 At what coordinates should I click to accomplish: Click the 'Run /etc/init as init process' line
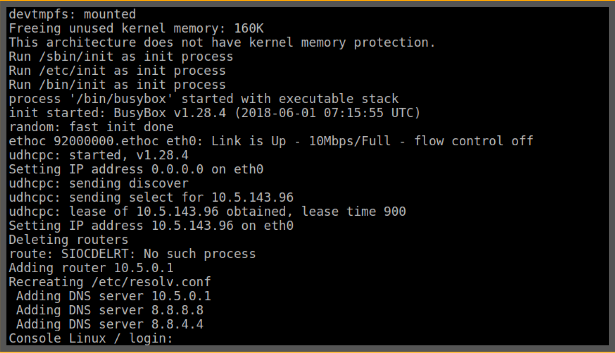[117, 71]
